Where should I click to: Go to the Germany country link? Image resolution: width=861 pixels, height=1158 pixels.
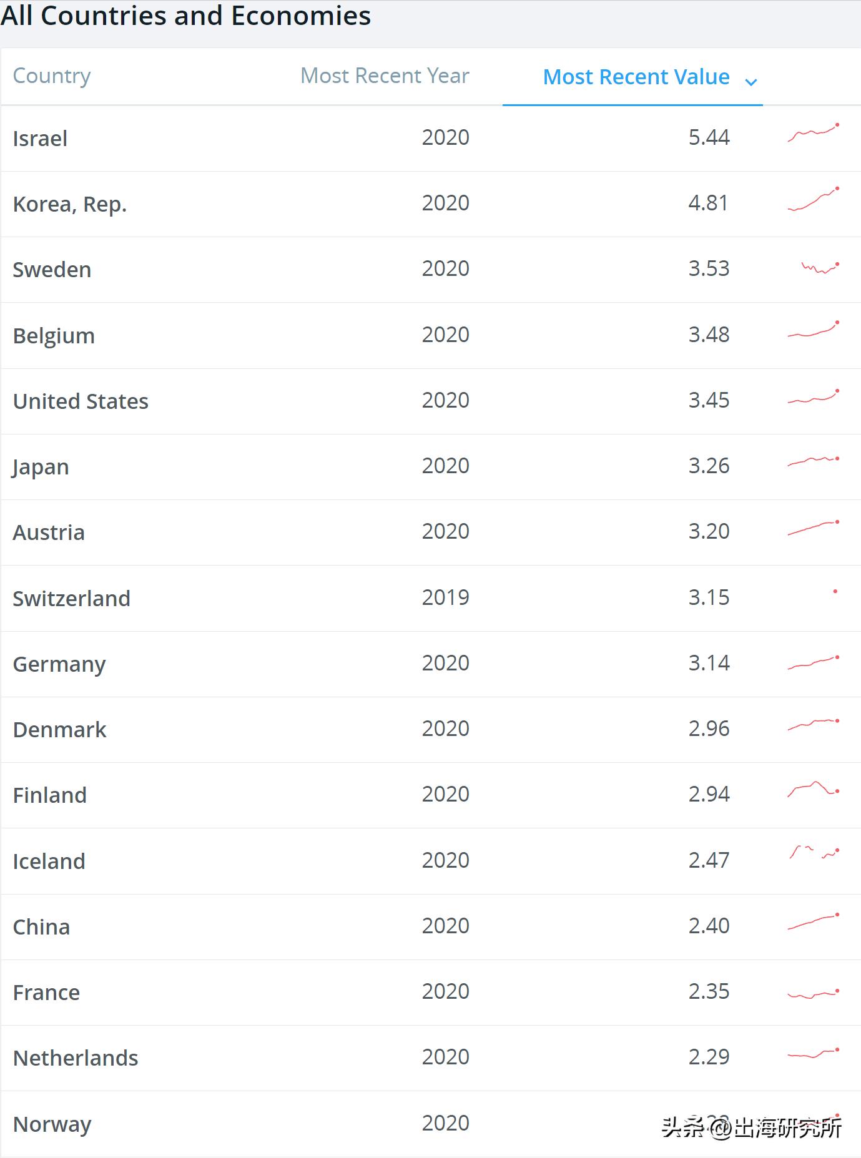(59, 664)
